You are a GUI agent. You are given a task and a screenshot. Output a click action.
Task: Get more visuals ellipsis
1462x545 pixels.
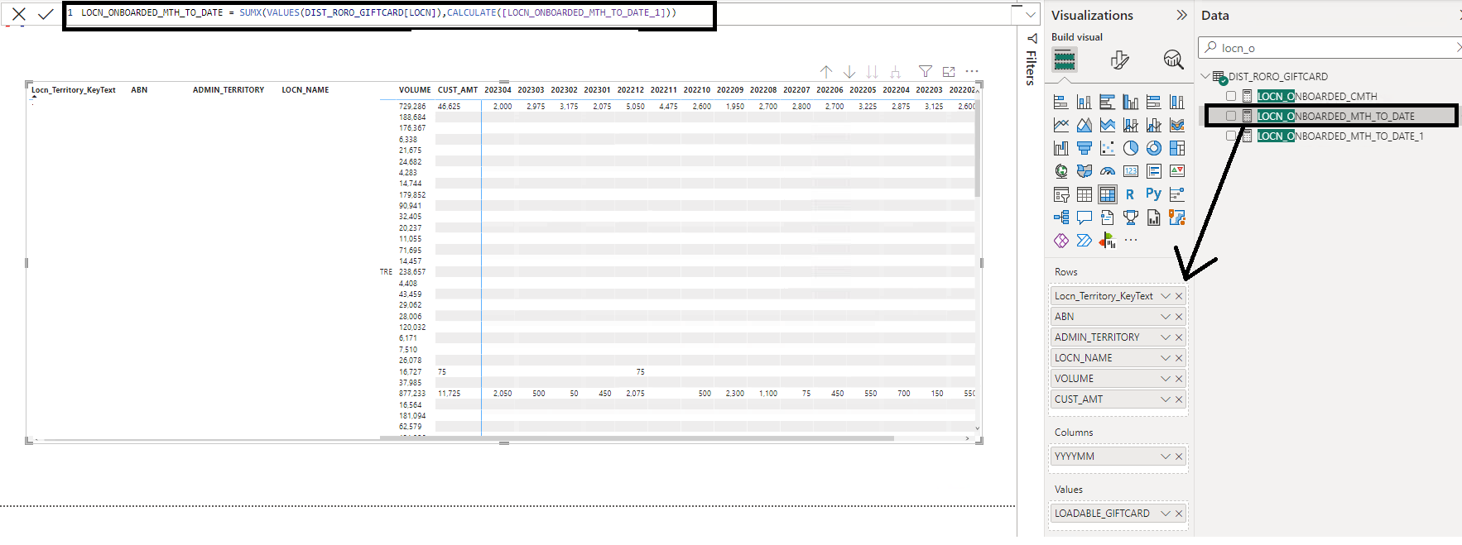(x=1131, y=241)
